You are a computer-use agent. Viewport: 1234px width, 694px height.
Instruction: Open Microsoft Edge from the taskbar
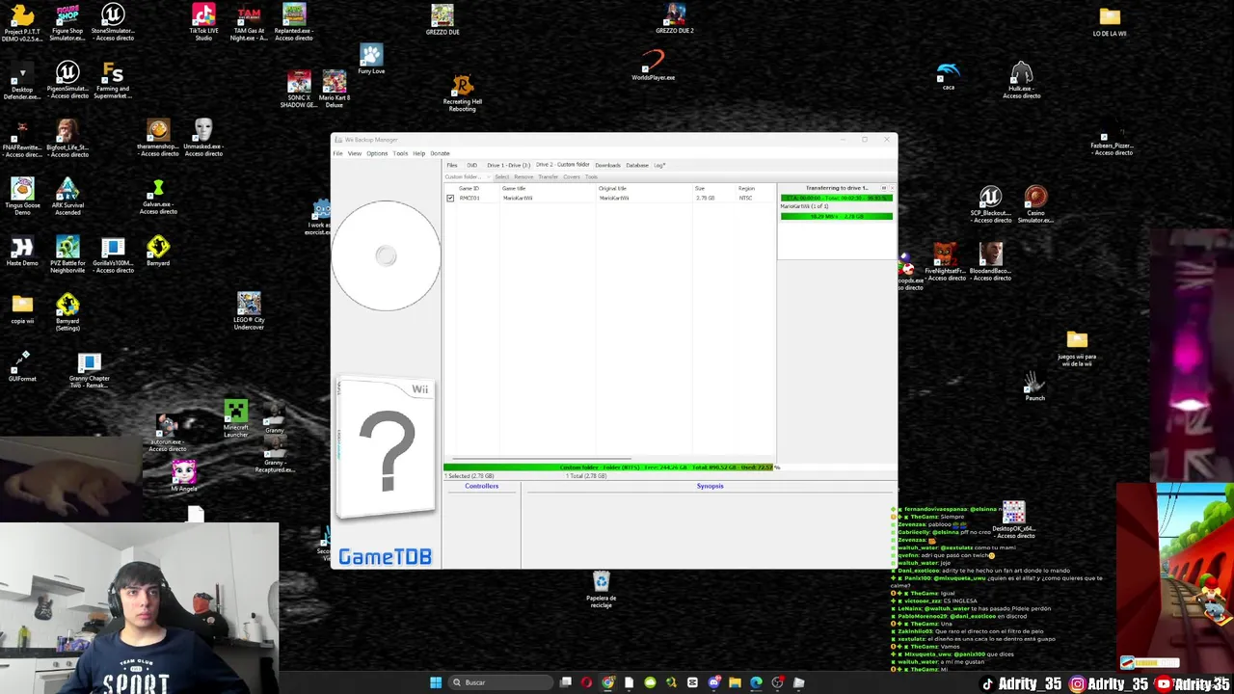(756, 682)
